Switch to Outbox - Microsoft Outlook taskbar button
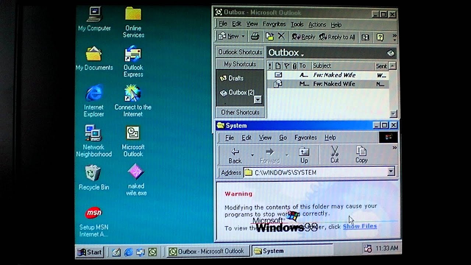Viewport: 471px width, 265px height. 208,251
